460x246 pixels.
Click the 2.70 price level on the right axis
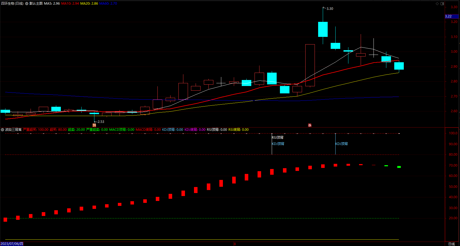point(454,96)
